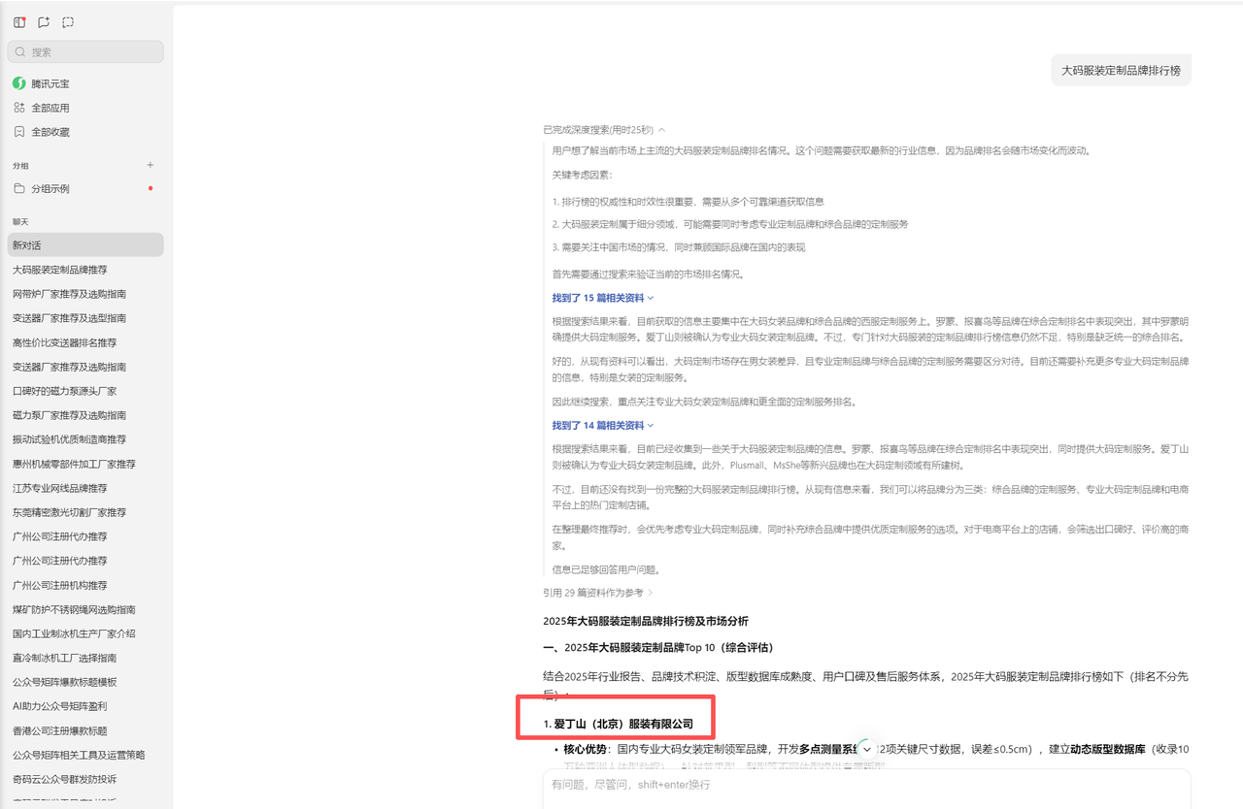
Task: Click the 搜索 search field
Action: [x=85, y=51]
